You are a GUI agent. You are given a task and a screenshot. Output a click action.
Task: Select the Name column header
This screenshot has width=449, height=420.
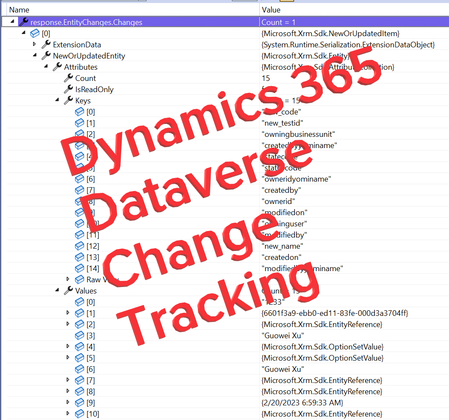133,10
